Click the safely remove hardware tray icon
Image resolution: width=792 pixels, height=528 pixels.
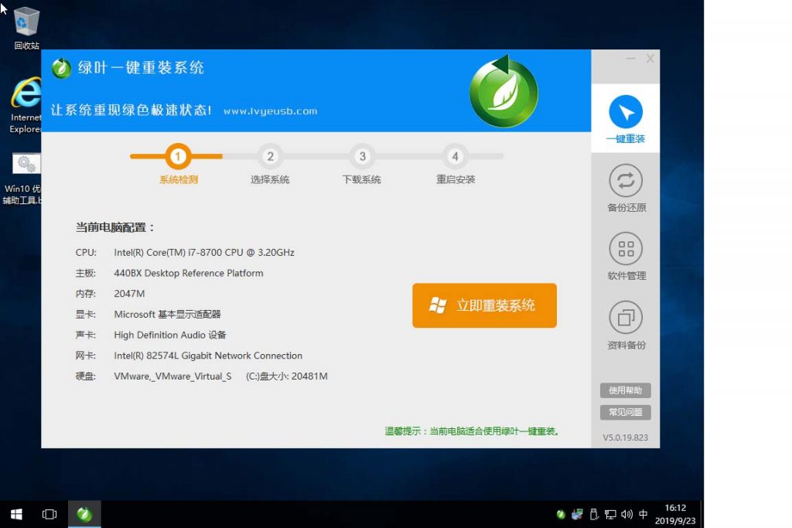tap(593, 513)
